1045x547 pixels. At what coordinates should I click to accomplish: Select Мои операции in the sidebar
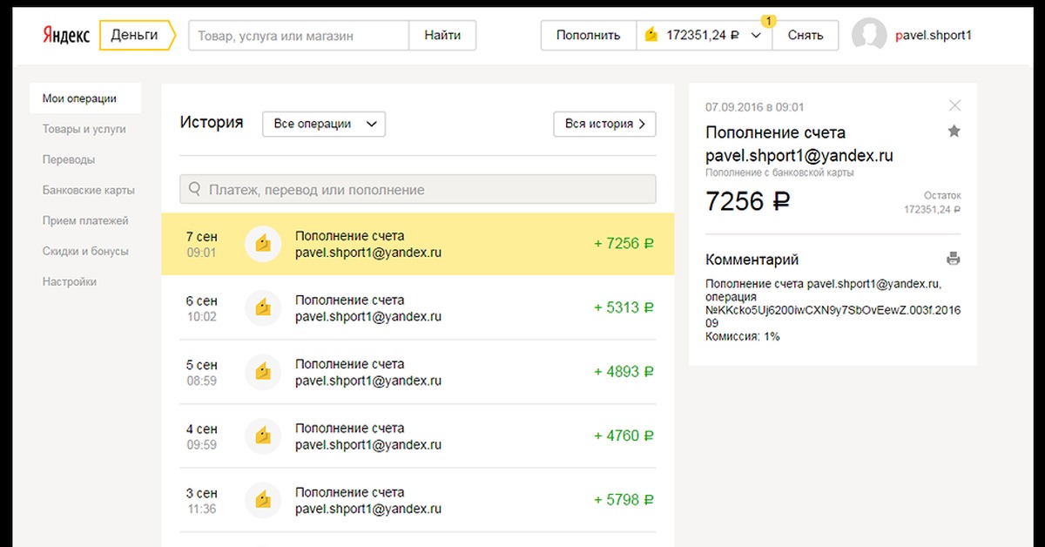tap(85, 98)
